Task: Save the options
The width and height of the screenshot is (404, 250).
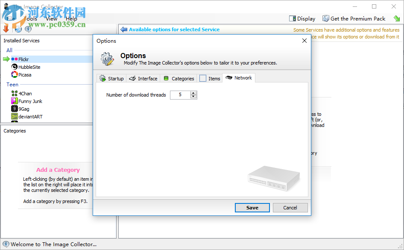Action: [252, 208]
